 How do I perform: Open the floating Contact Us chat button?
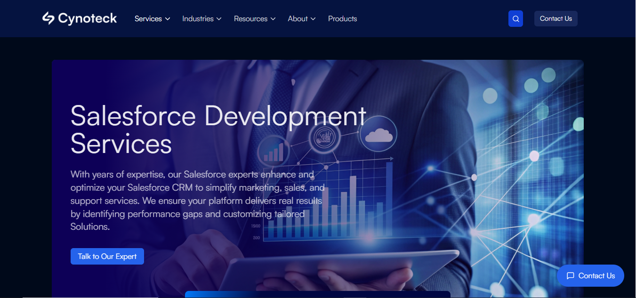point(590,276)
